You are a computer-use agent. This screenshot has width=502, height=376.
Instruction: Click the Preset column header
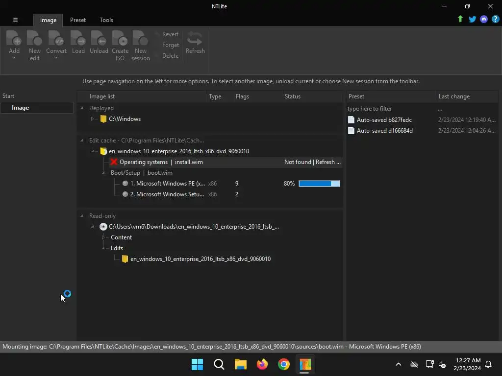391,96
